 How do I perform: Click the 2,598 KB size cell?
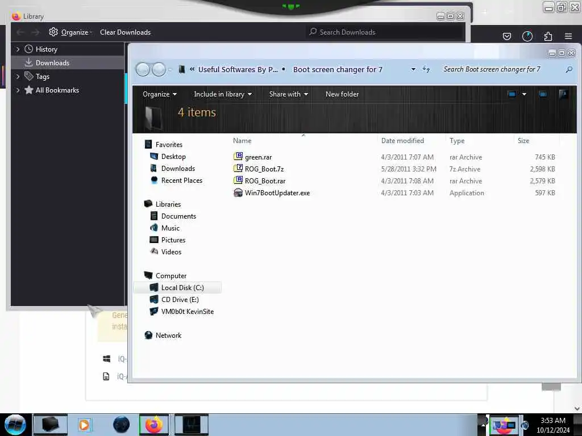pos(542,169)
